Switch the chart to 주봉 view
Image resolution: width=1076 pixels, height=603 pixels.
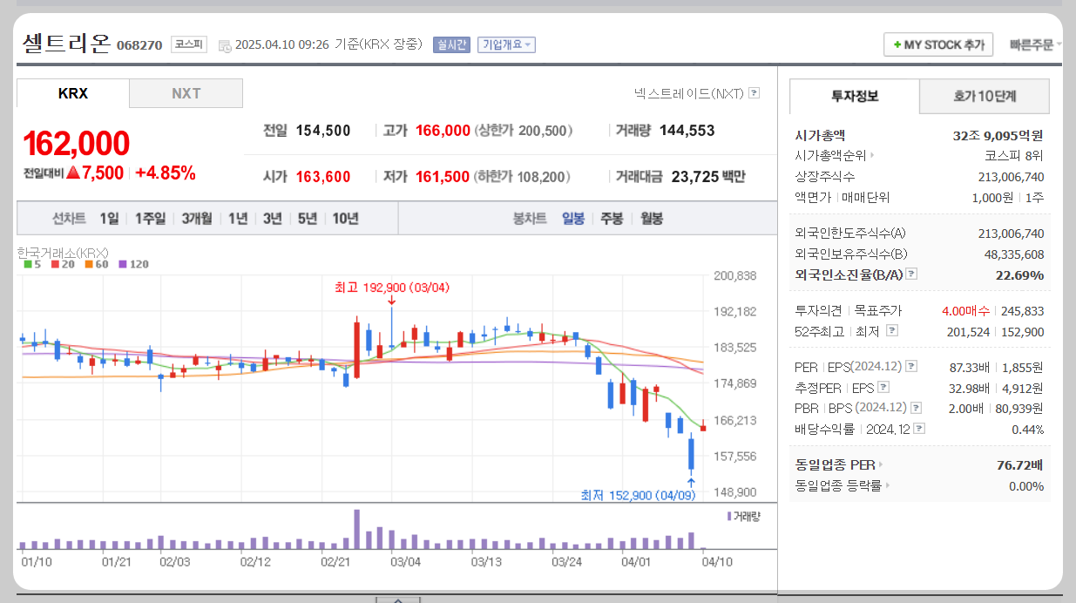click(612, 220)
